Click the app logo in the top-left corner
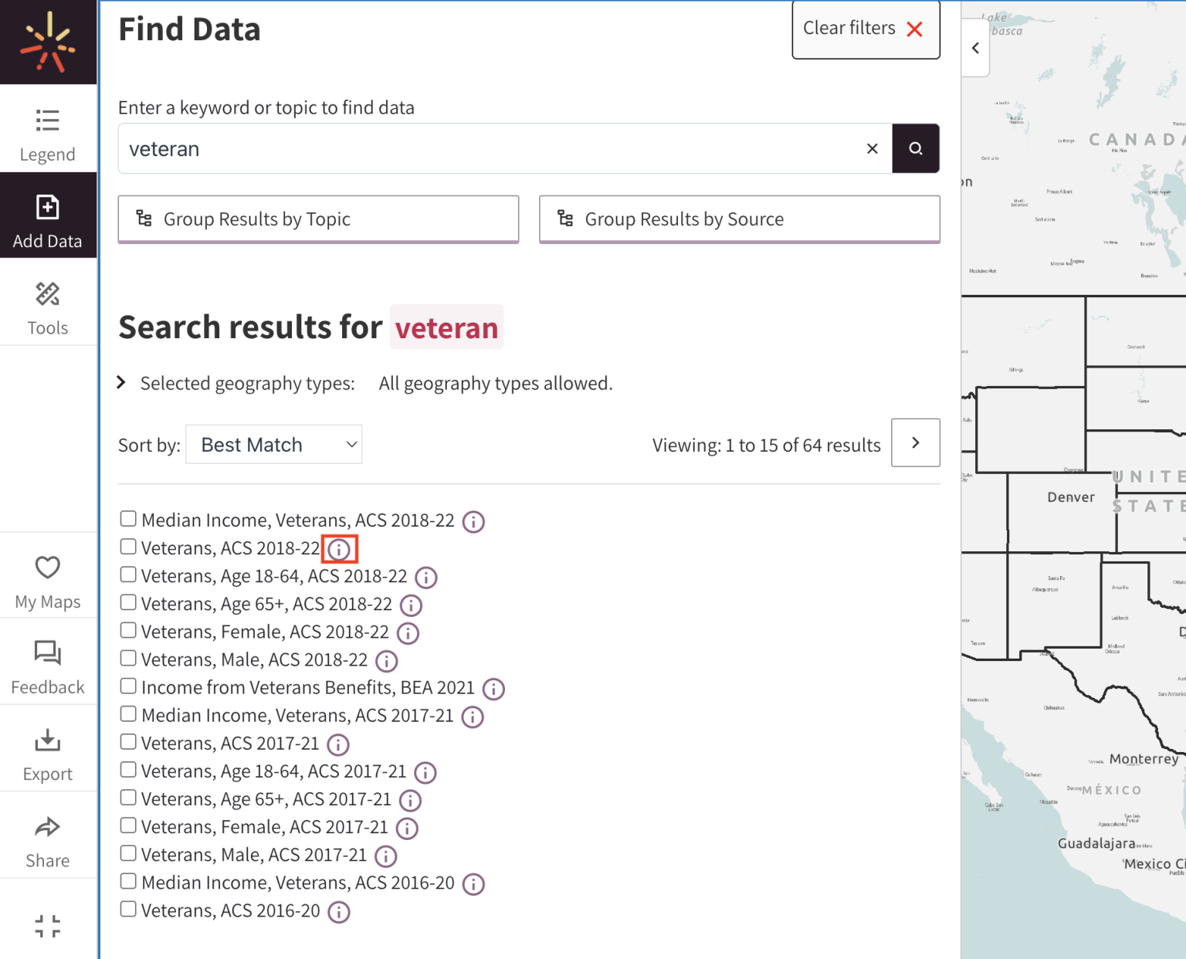1186x959 pixels. click(47, 40)
